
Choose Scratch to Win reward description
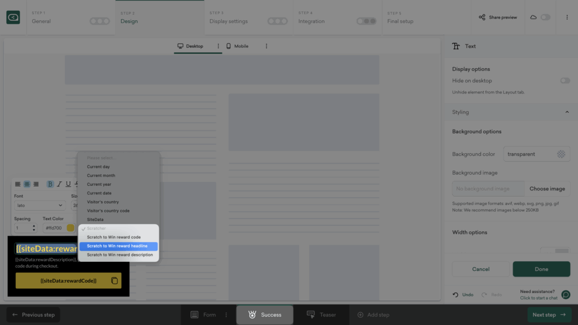pos(120,255)
